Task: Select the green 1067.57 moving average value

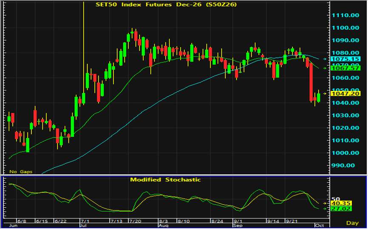Action: click(x=345, y=68)
